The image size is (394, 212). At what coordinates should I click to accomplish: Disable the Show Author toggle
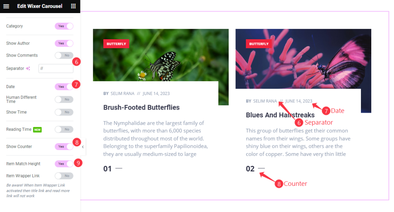tap(64, 43)
